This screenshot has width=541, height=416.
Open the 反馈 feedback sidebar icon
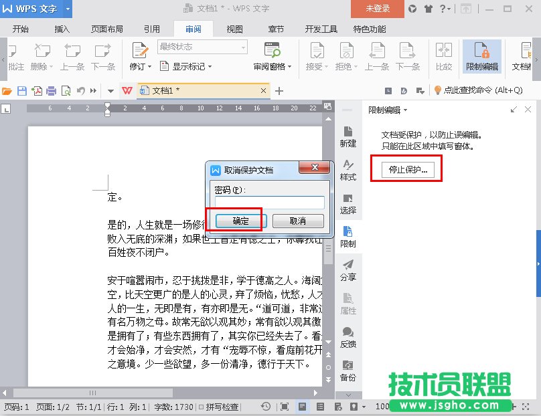348,337
